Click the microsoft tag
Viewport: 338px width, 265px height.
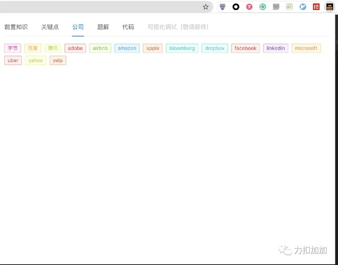[x=306, y=48]
